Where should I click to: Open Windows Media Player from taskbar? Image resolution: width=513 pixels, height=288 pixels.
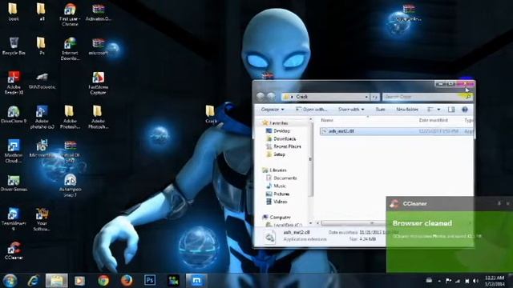80,281
